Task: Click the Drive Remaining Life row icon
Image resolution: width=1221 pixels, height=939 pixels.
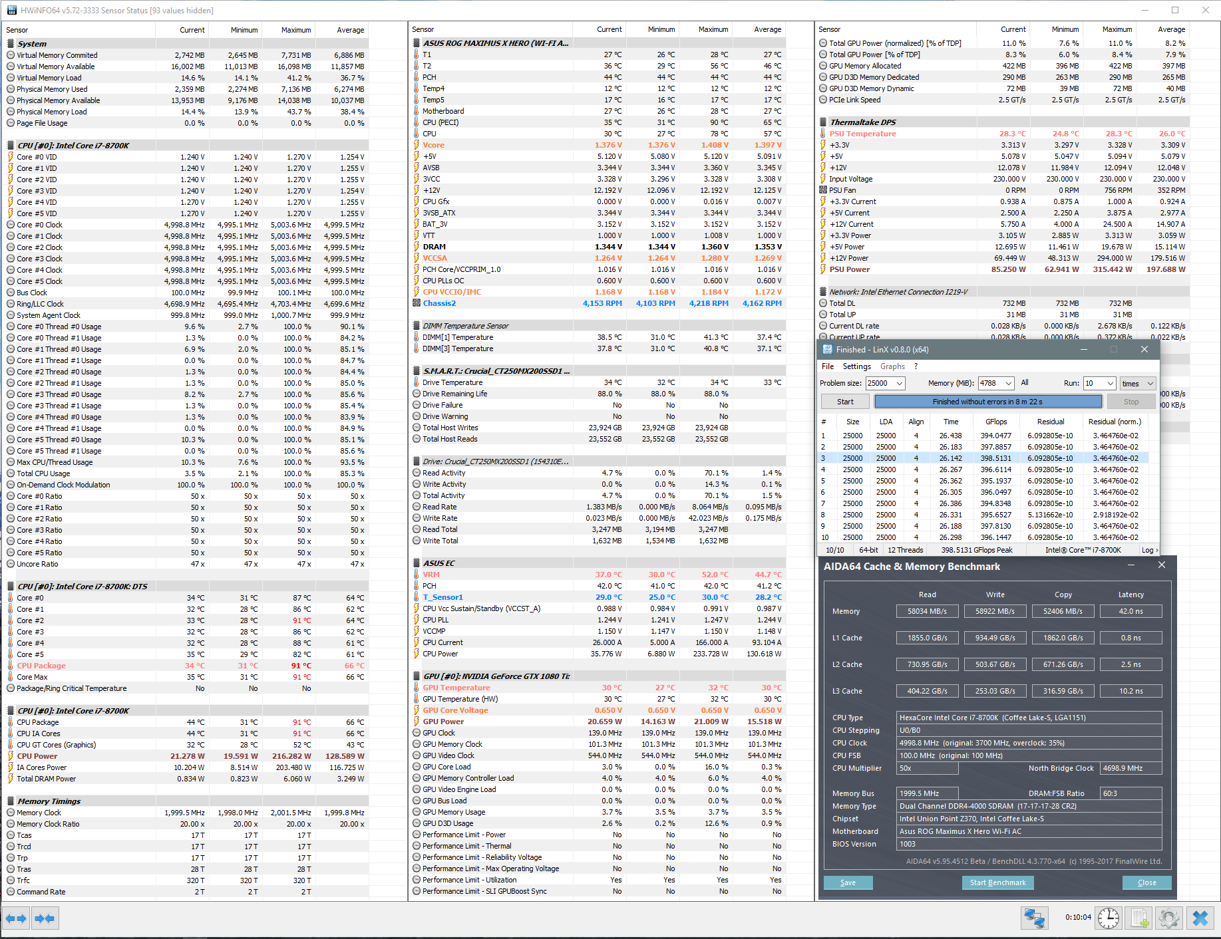Action: (417, 394)
